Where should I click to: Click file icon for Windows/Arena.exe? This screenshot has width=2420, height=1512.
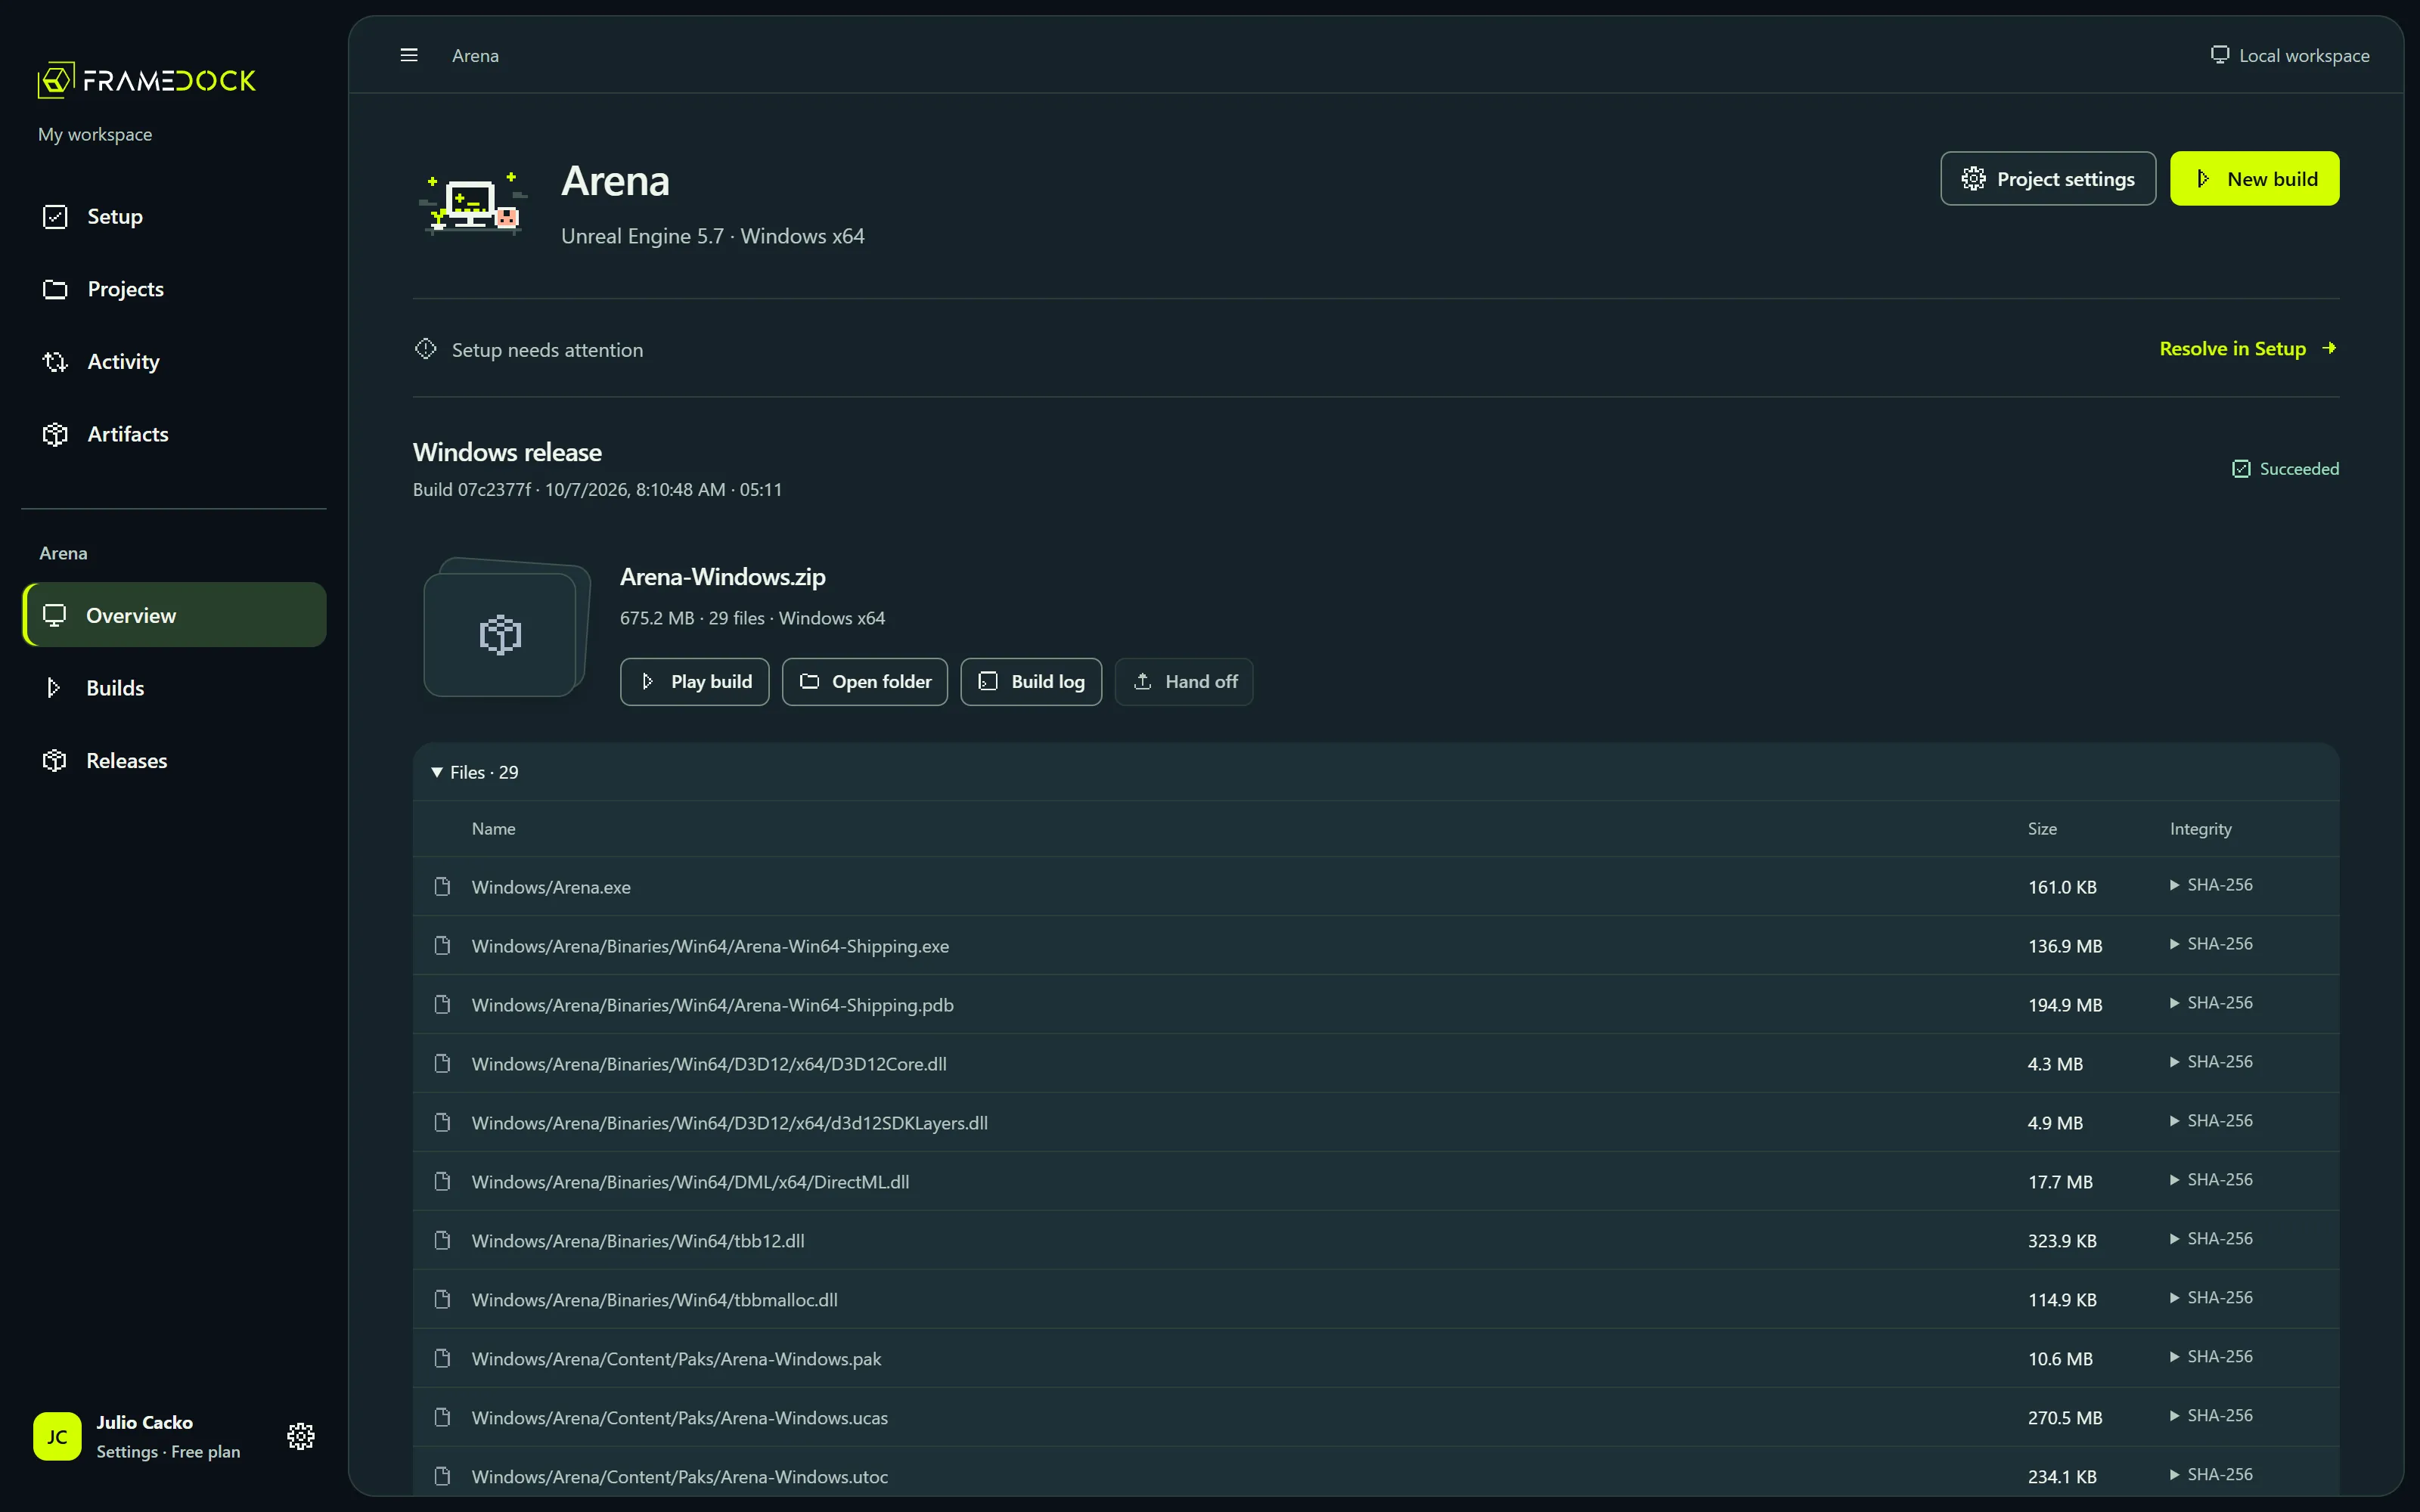point(442,886)
